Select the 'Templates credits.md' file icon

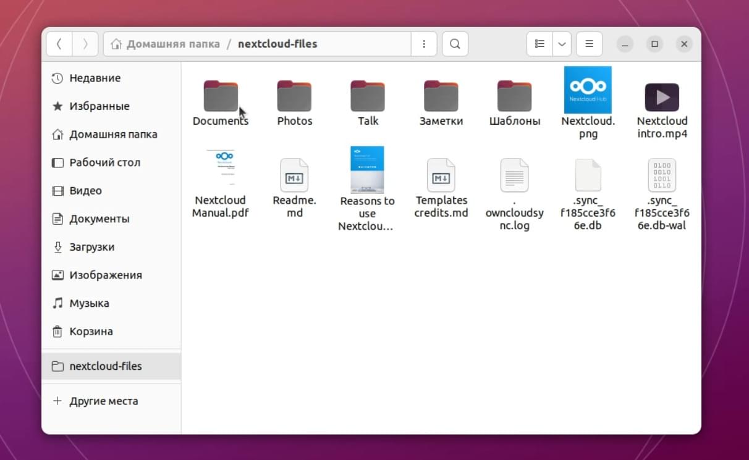(441, 175)
